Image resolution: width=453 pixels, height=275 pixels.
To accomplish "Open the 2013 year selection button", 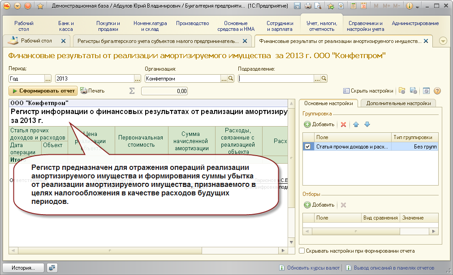I will pos(138,78).
